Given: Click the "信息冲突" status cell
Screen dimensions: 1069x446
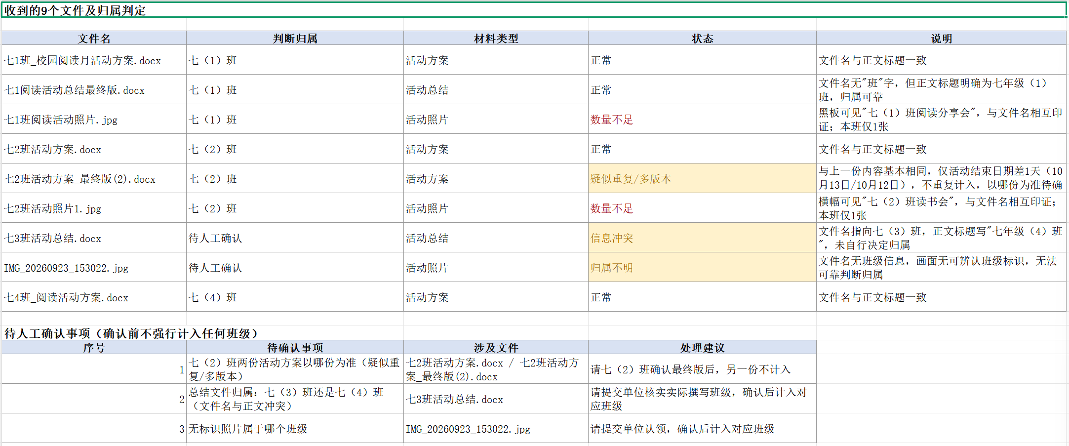Looking at the screenshot, I should pos(702,238).
